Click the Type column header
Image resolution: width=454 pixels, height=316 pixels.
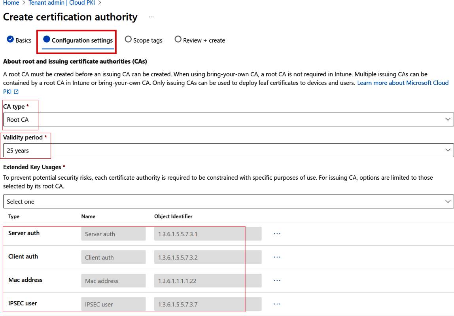[x=14, y=216]
